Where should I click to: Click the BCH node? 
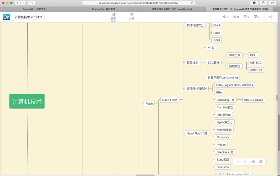point(253,55)
